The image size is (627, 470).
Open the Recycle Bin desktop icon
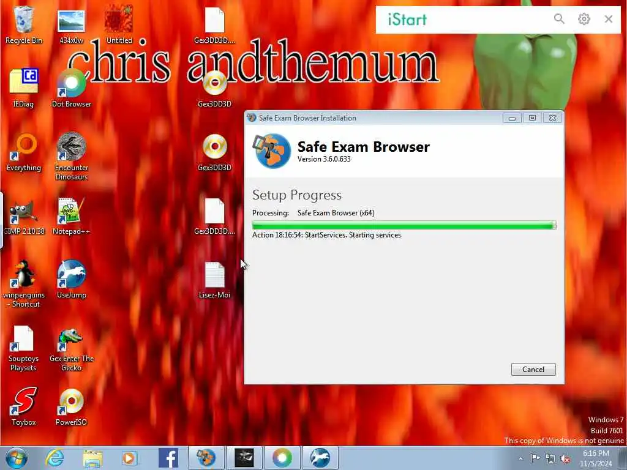pos(24,24)
